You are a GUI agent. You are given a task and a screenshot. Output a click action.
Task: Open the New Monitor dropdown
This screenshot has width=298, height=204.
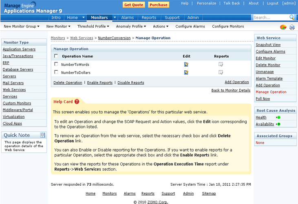(x=58, y=26)
